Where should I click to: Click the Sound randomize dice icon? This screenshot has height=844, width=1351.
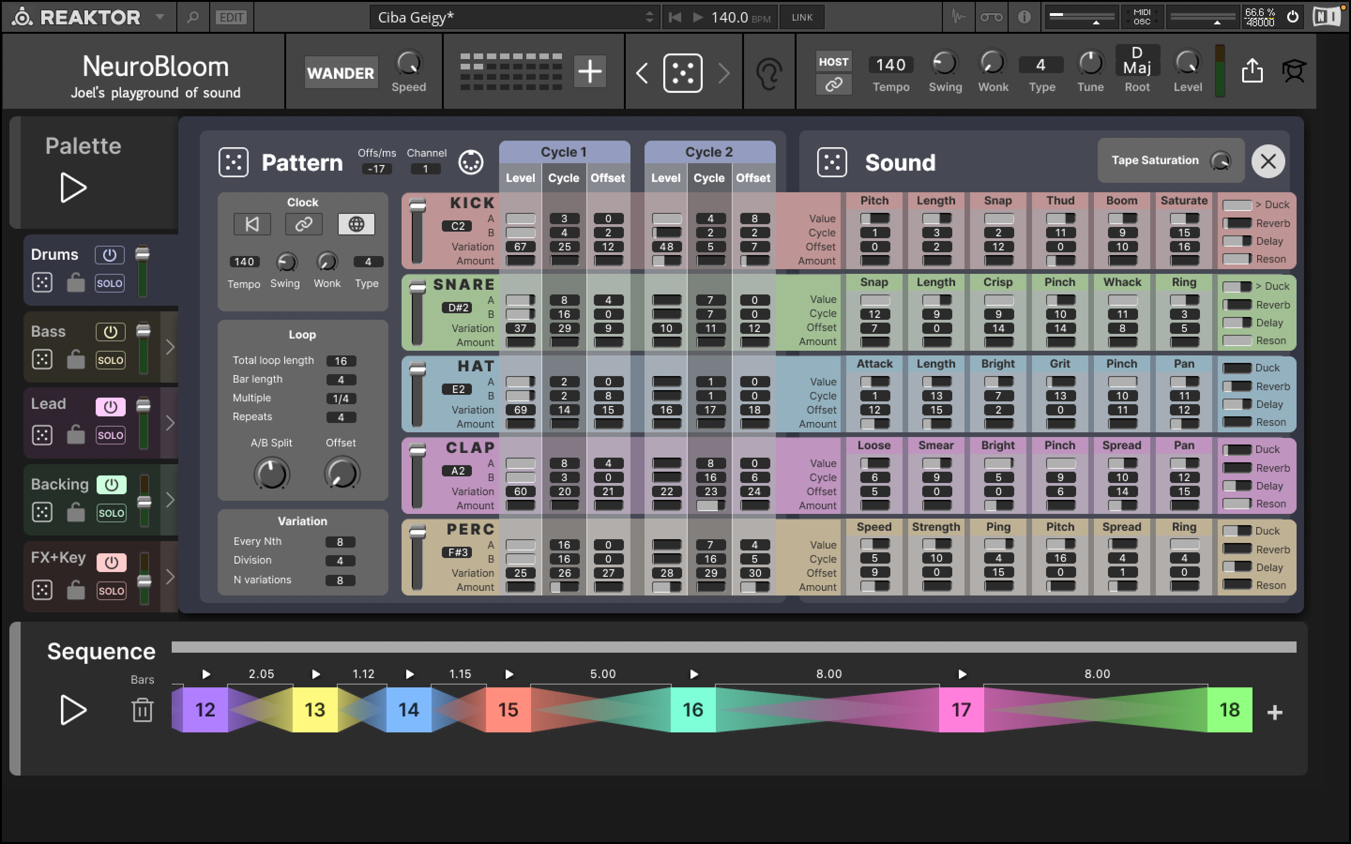point(832,162)
